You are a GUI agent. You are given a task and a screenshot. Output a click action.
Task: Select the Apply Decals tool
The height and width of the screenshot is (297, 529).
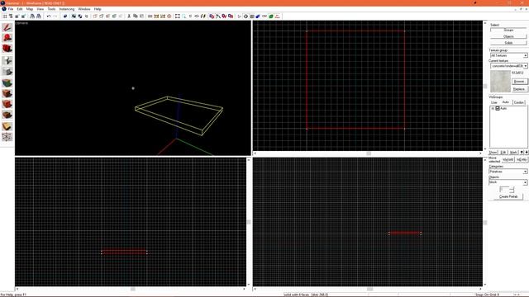coord(7,104)
